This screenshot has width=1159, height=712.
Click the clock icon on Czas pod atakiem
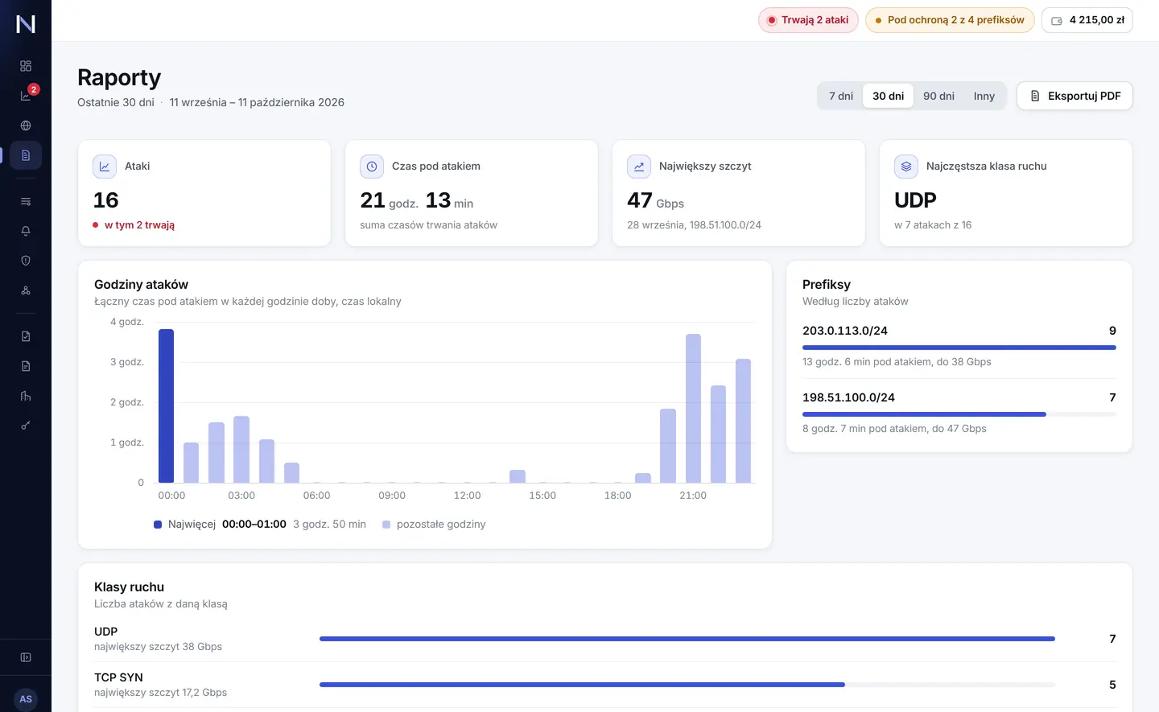(372, 167)
